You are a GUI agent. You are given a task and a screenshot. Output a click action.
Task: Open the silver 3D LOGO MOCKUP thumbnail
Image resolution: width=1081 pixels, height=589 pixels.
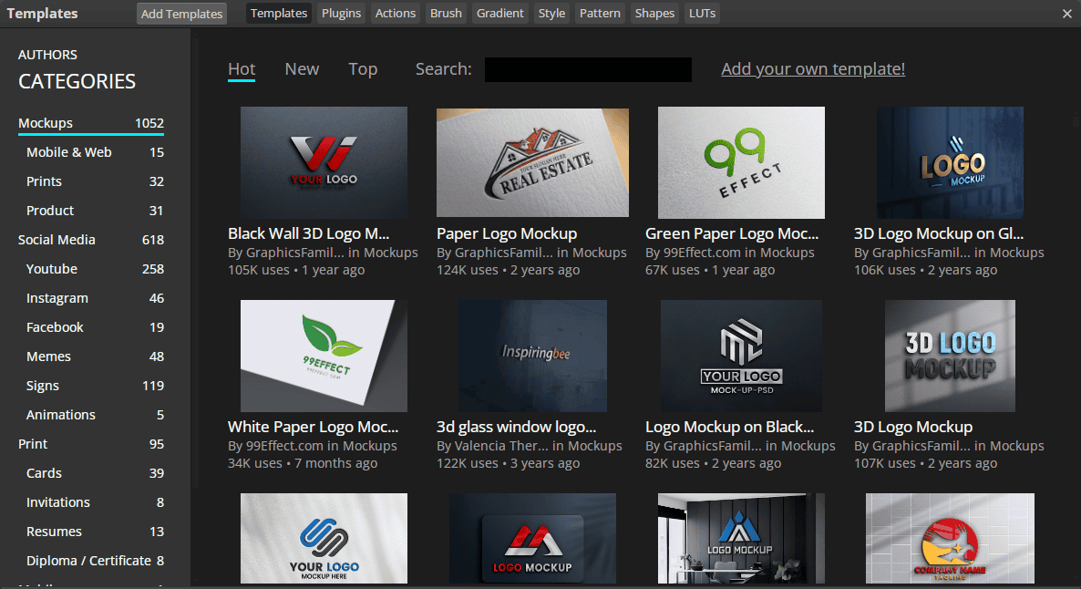950,356
